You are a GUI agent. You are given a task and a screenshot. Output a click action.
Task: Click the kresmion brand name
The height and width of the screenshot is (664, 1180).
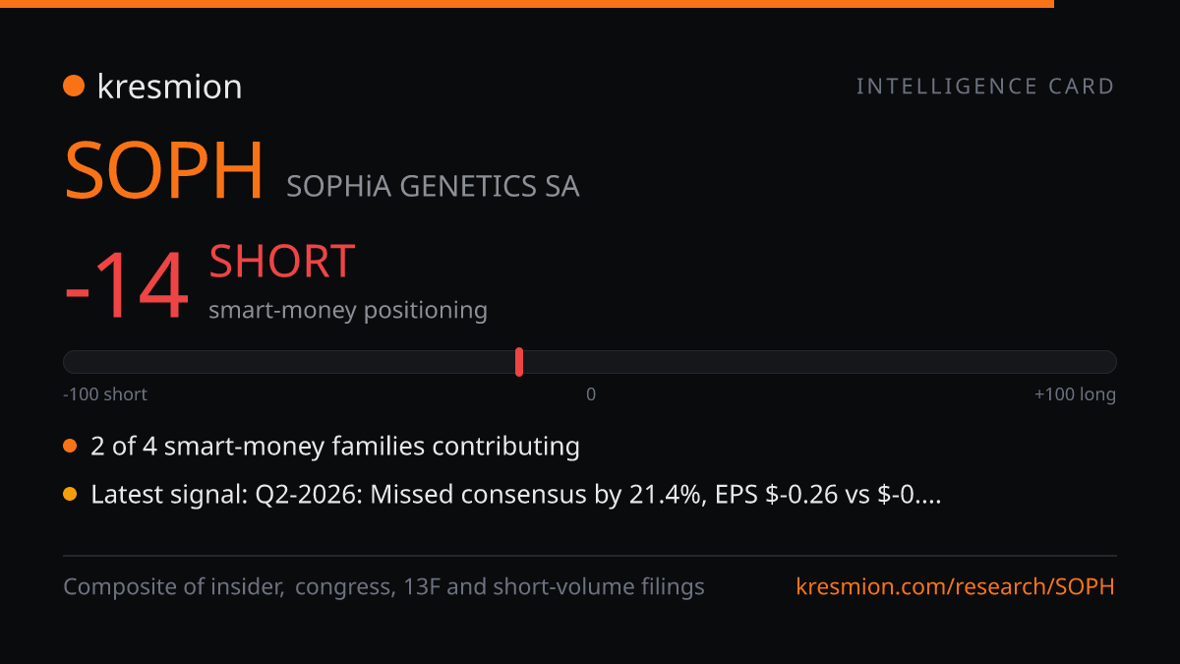click(169, 87)
